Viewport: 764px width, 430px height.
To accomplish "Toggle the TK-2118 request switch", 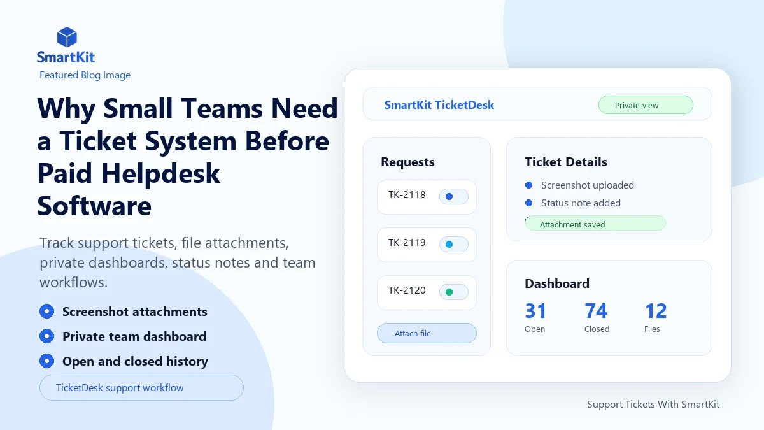I will [454, 196].
